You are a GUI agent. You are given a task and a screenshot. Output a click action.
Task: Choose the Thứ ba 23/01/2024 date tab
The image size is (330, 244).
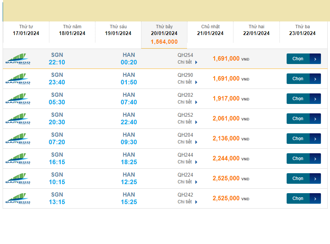pyautogui.click(x=302, y=30)
